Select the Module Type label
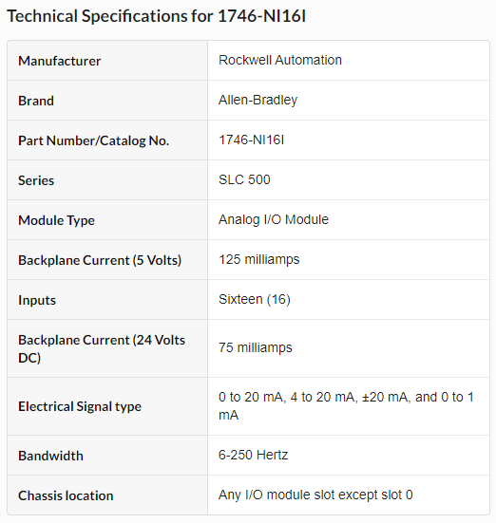Image resolution: width=496 pixels, height=523 pixels. point(56,220)
